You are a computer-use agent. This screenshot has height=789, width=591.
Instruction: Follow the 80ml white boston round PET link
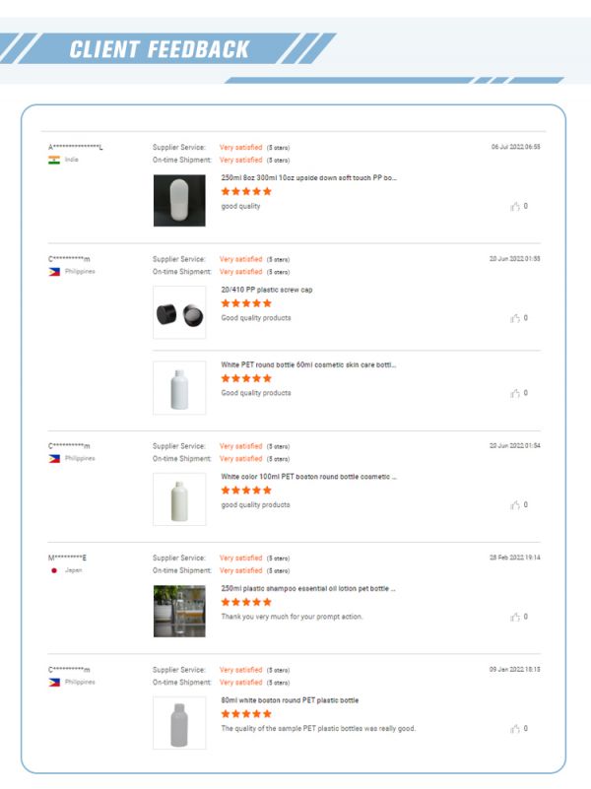[x=290, y=700]
